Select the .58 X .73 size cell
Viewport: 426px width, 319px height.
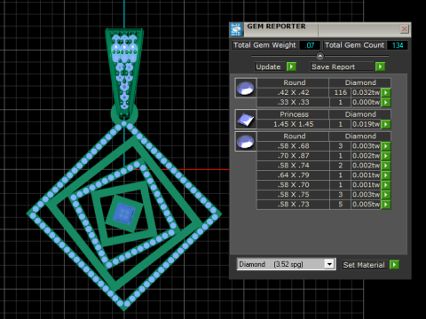[293, 205]
